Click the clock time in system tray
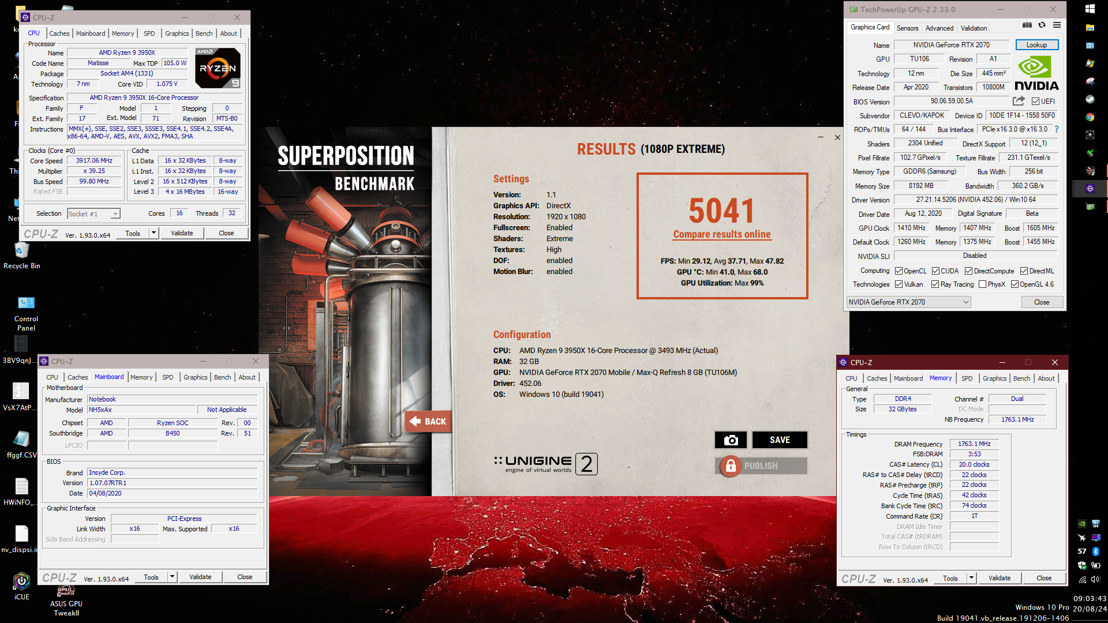This screenshot has height=623, width=1108. click(1090, 598)
